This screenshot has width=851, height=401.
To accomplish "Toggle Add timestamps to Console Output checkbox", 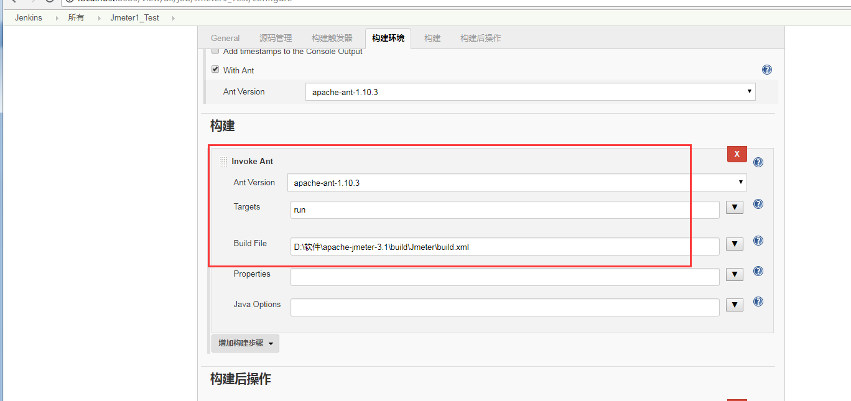I will tap(215, 51).
